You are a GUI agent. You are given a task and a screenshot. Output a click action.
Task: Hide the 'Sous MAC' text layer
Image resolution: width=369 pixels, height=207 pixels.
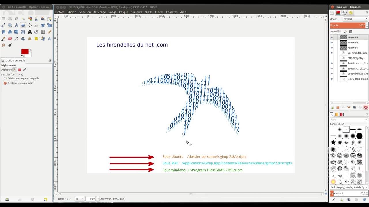[332, 68]
